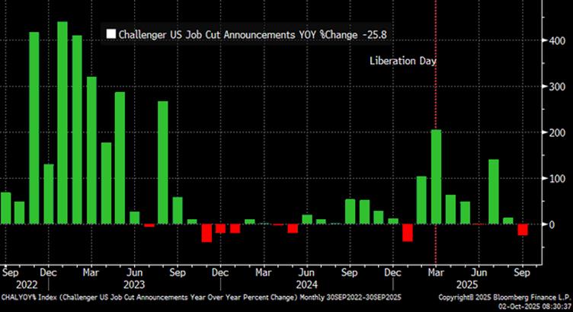573x312 pixels.
Task: Select the green bar at the Liberation Day line
Action: click(436, 177)
